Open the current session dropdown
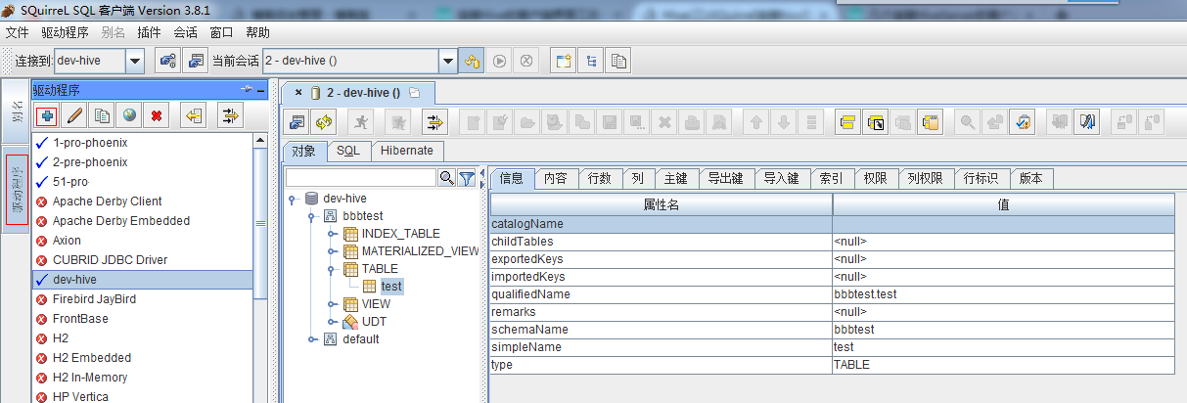The height and width of the screenshot is (403, 1187). coord(448,61)
